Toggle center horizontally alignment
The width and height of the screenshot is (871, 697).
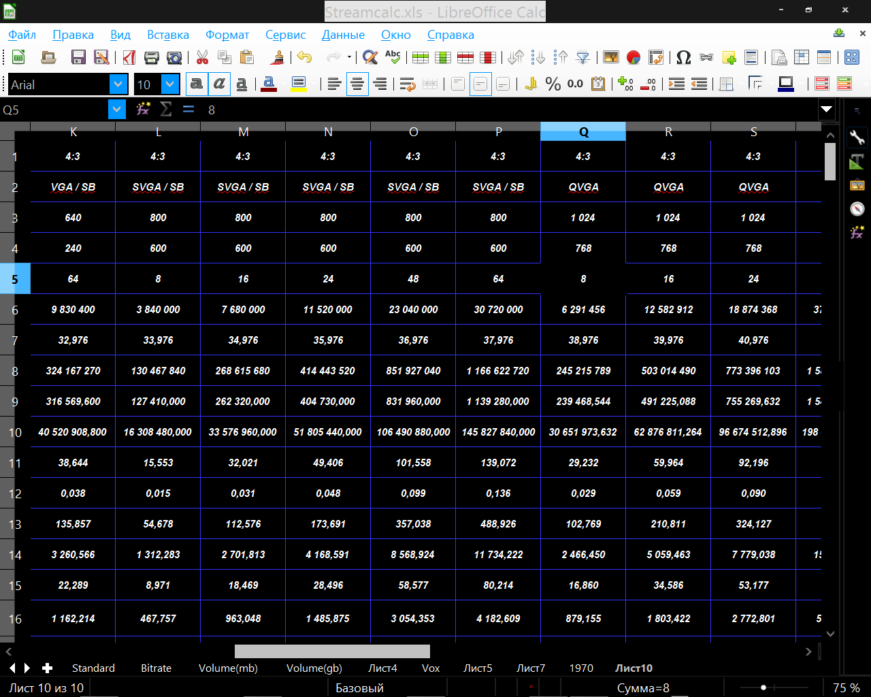click(x=357, y=84)
